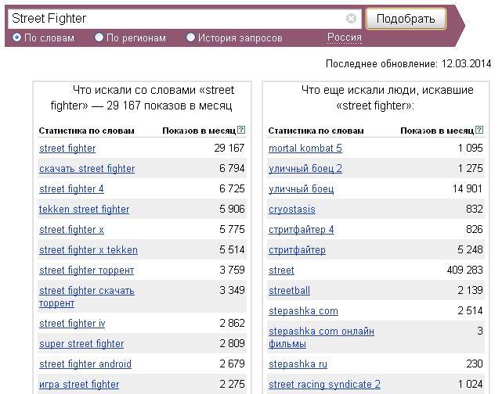
Task: Select the 'По регионам' radio button
Action: coord(99,38)
